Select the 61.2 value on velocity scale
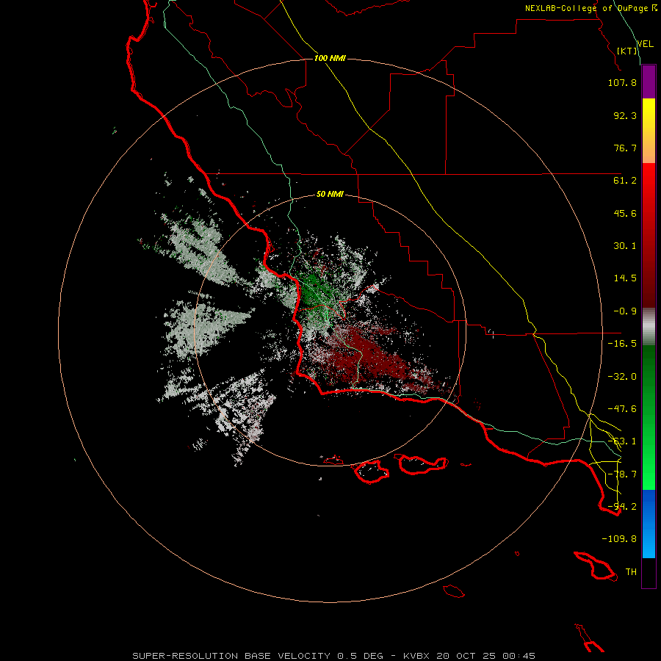661x661 pixels. pyautogui.click(x=625, y=181)
